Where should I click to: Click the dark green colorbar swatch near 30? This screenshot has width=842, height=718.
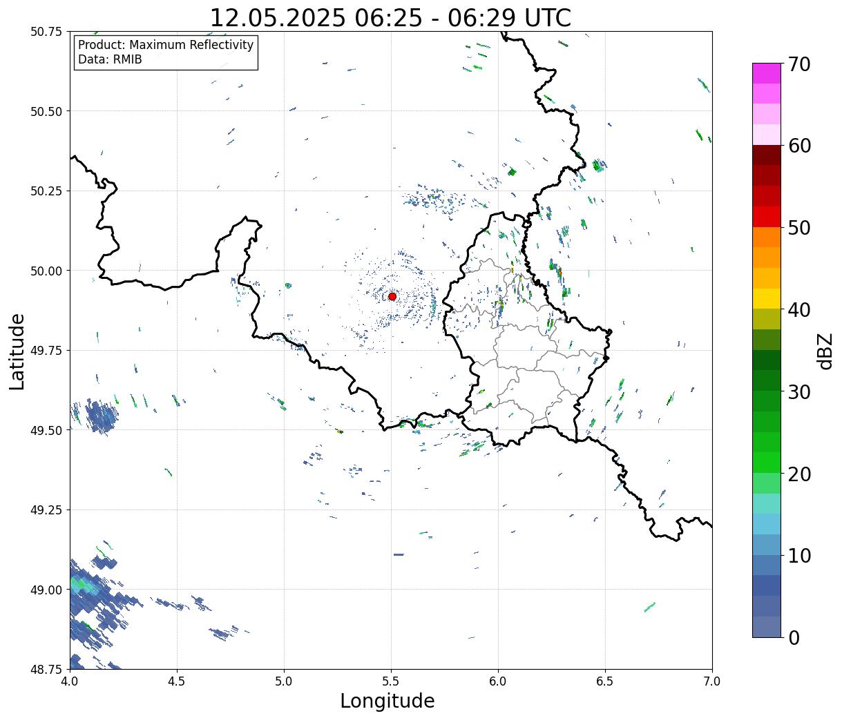[x=767, y=381]
